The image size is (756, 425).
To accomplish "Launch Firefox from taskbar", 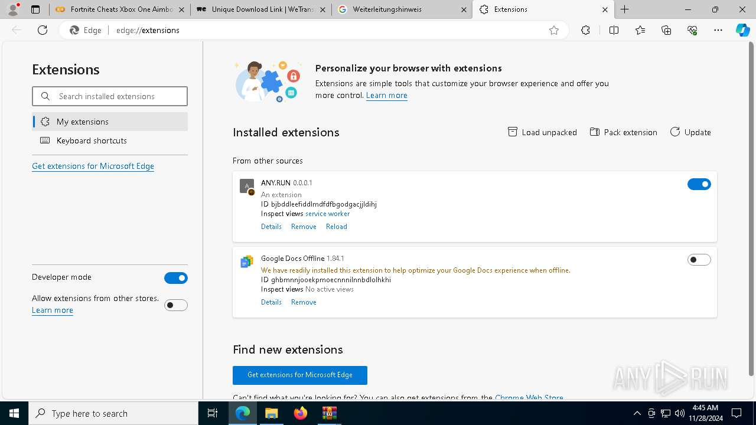I will coord(300,413).
